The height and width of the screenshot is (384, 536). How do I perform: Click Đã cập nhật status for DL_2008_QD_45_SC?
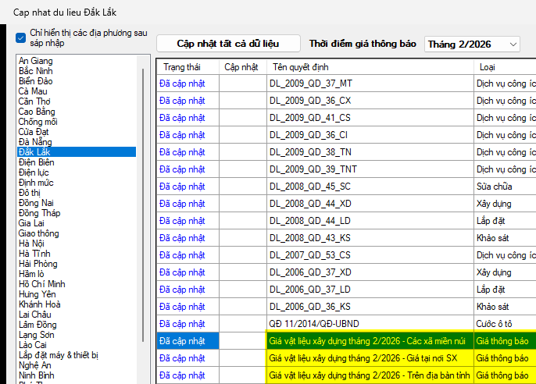(182, 187)
